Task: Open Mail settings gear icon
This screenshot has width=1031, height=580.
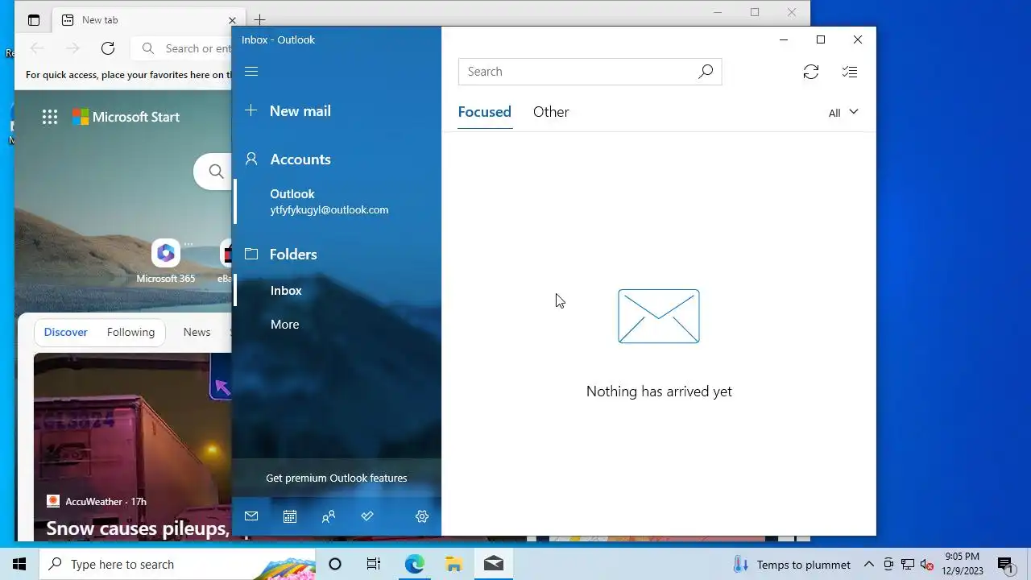Action: (x=422, y=516)
